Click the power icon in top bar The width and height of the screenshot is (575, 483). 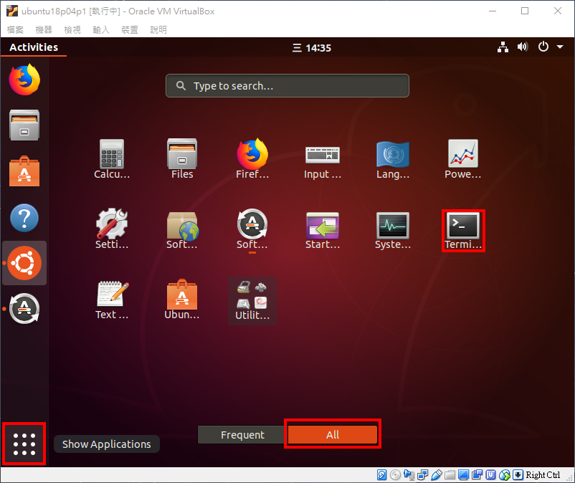[x=543, y=47]
